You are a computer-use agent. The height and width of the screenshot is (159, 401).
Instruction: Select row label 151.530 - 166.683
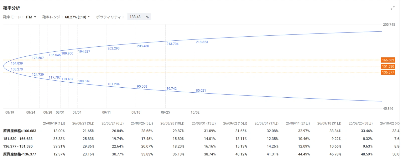click(18, 139)
